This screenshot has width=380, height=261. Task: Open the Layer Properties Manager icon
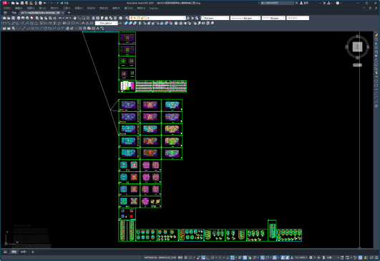click(x=127, y=18)
